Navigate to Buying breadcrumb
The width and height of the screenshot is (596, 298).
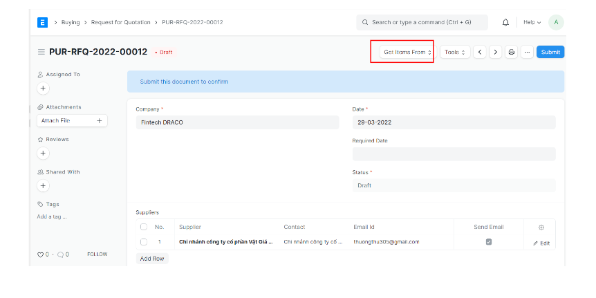coord(71,22)
